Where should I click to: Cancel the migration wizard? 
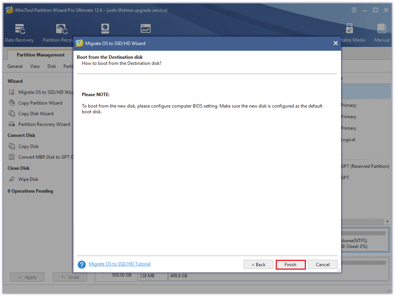[322, 265]
